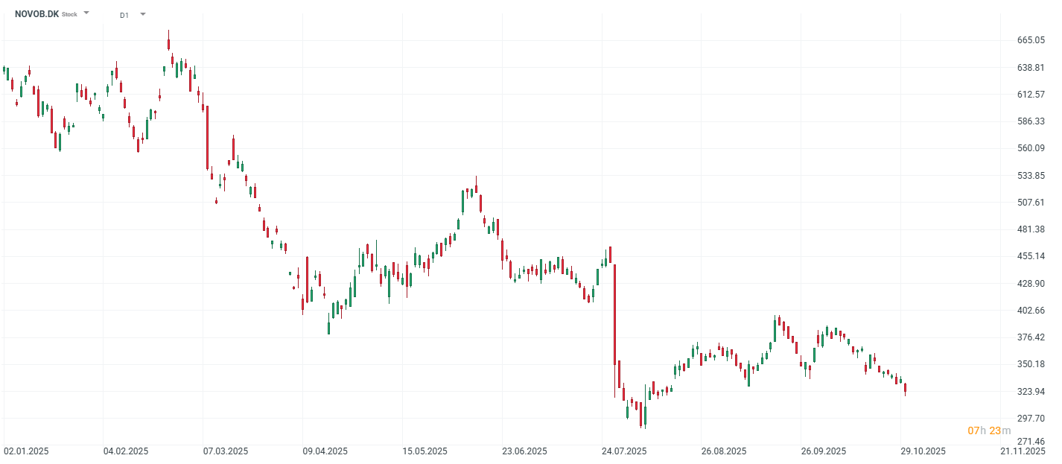Click the 271.46 price axis label
Screen dimensions: 1062x464
tap(1031, 442)
